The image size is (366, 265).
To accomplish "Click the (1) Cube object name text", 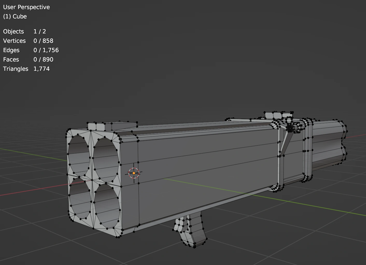I will click(x=15, y=16).
